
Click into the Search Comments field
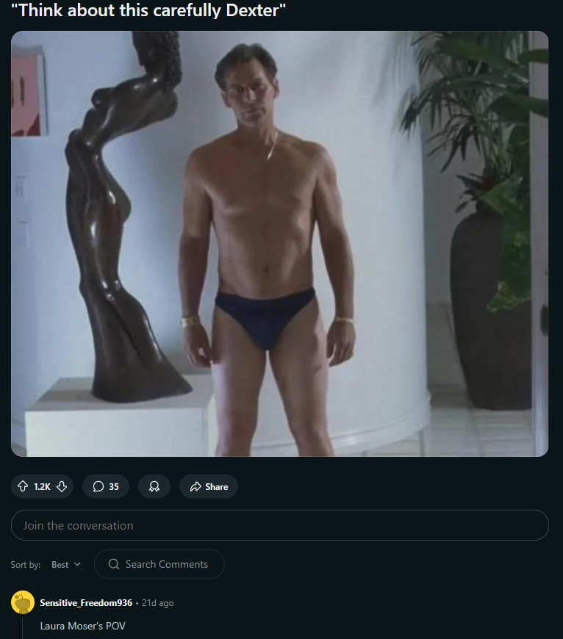point(159,564)
